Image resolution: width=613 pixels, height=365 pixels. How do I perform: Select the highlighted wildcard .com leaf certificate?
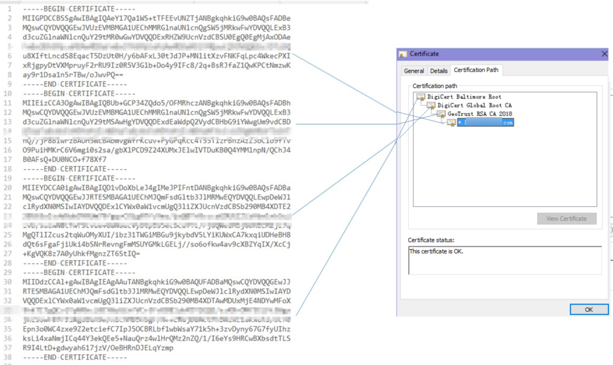[x=485, y=123]
